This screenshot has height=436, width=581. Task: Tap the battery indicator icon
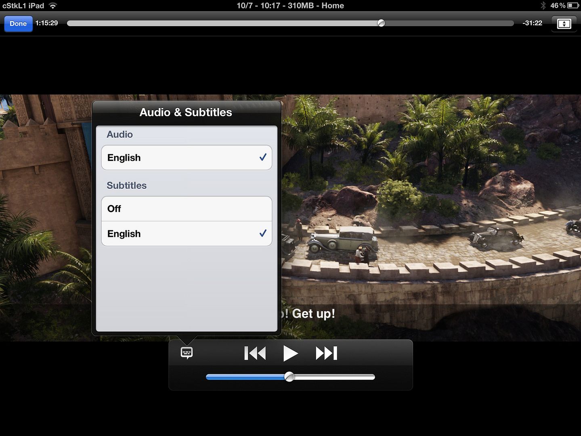(x=573, y=6)
